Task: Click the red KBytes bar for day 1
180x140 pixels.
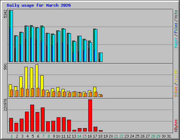Action: point(11,125)
